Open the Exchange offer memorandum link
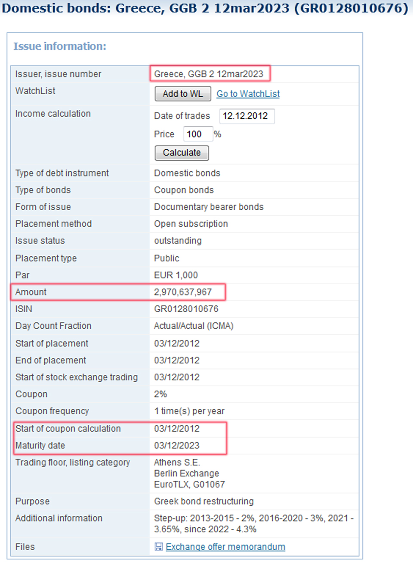The image size is (413, 569). point(225,547)
